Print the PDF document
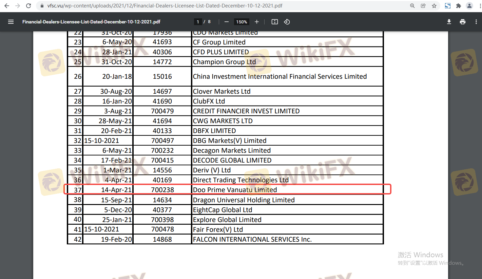 (463, 22)
